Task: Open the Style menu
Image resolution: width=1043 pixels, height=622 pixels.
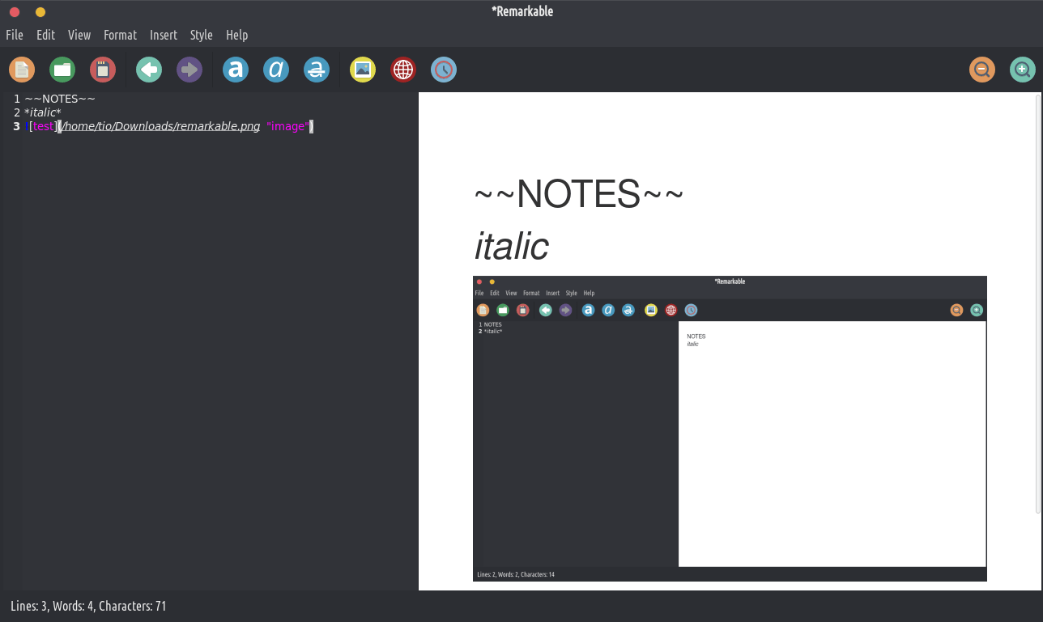Action: coord(202,35)
